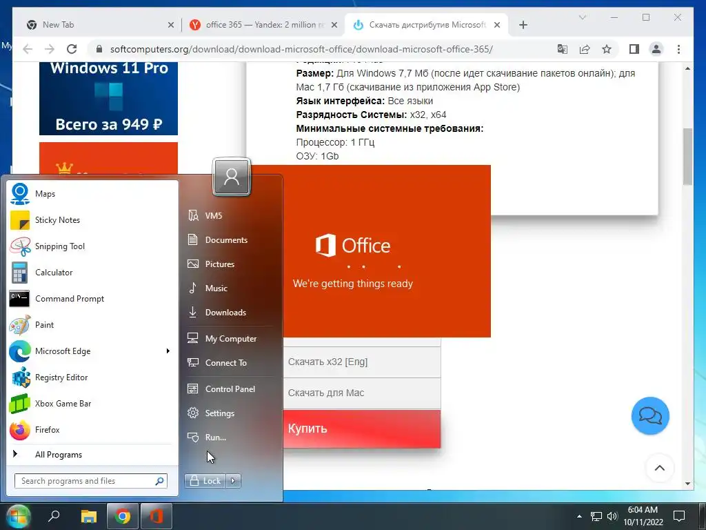This screenshot has height=530, width=706.
Task: Open Settings from Start menu
Action: pos(230,413)
